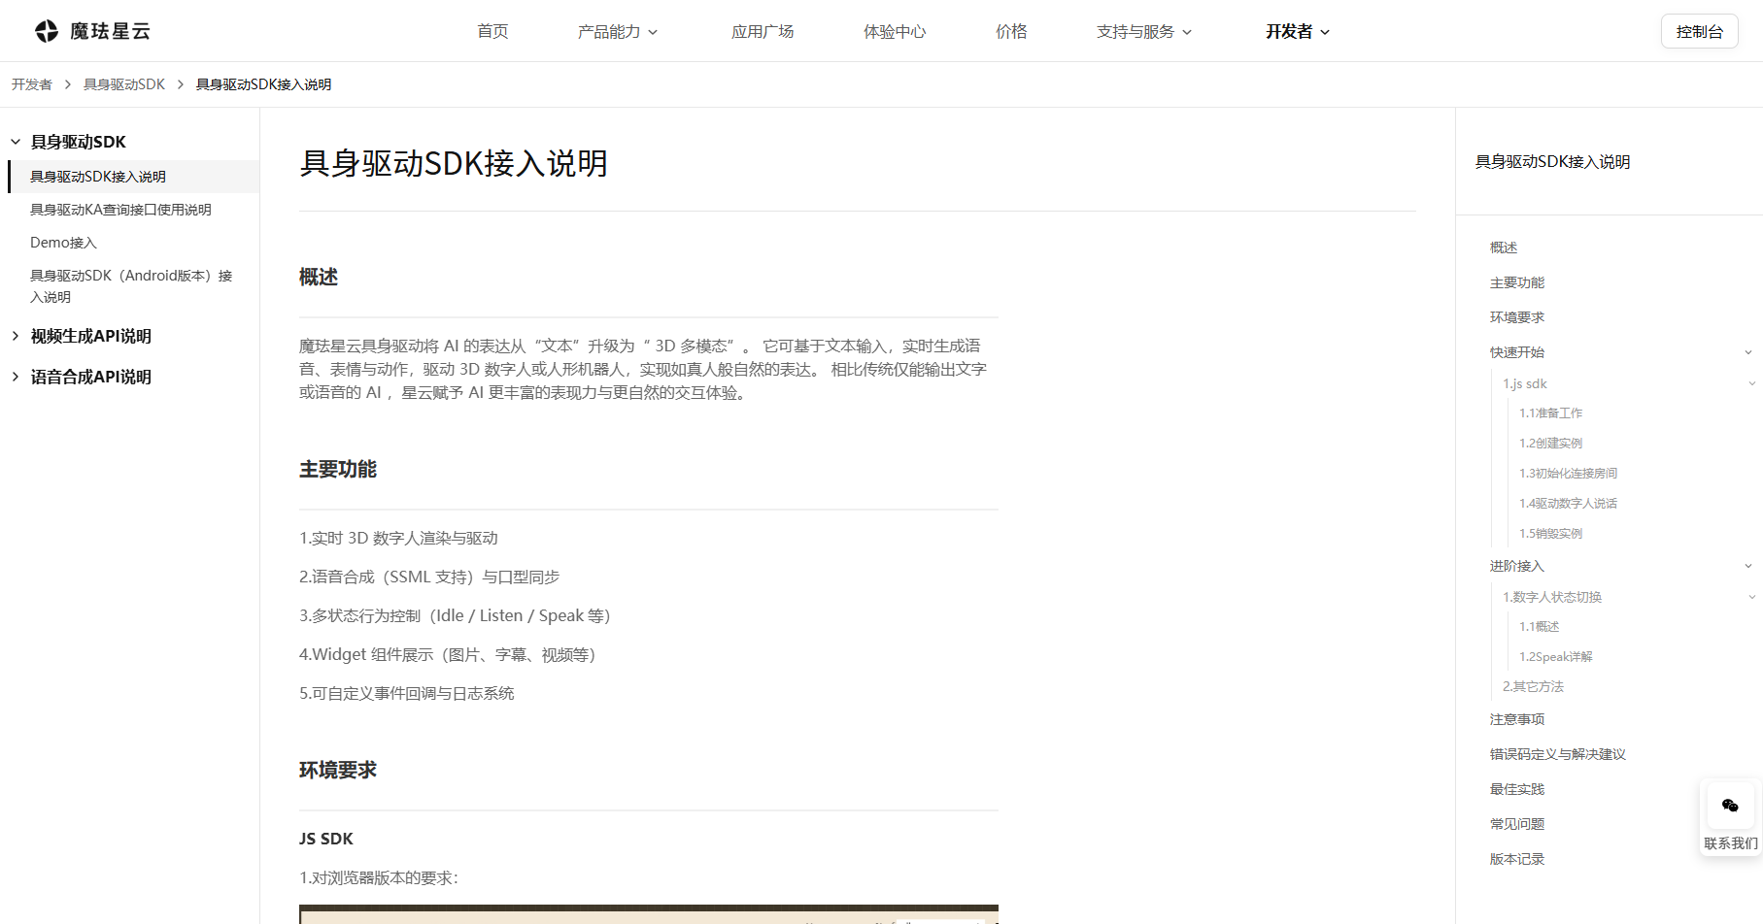Go to 首页 in the top navigation
This screenshot has height=924, width=1763.
click(492, 32)
